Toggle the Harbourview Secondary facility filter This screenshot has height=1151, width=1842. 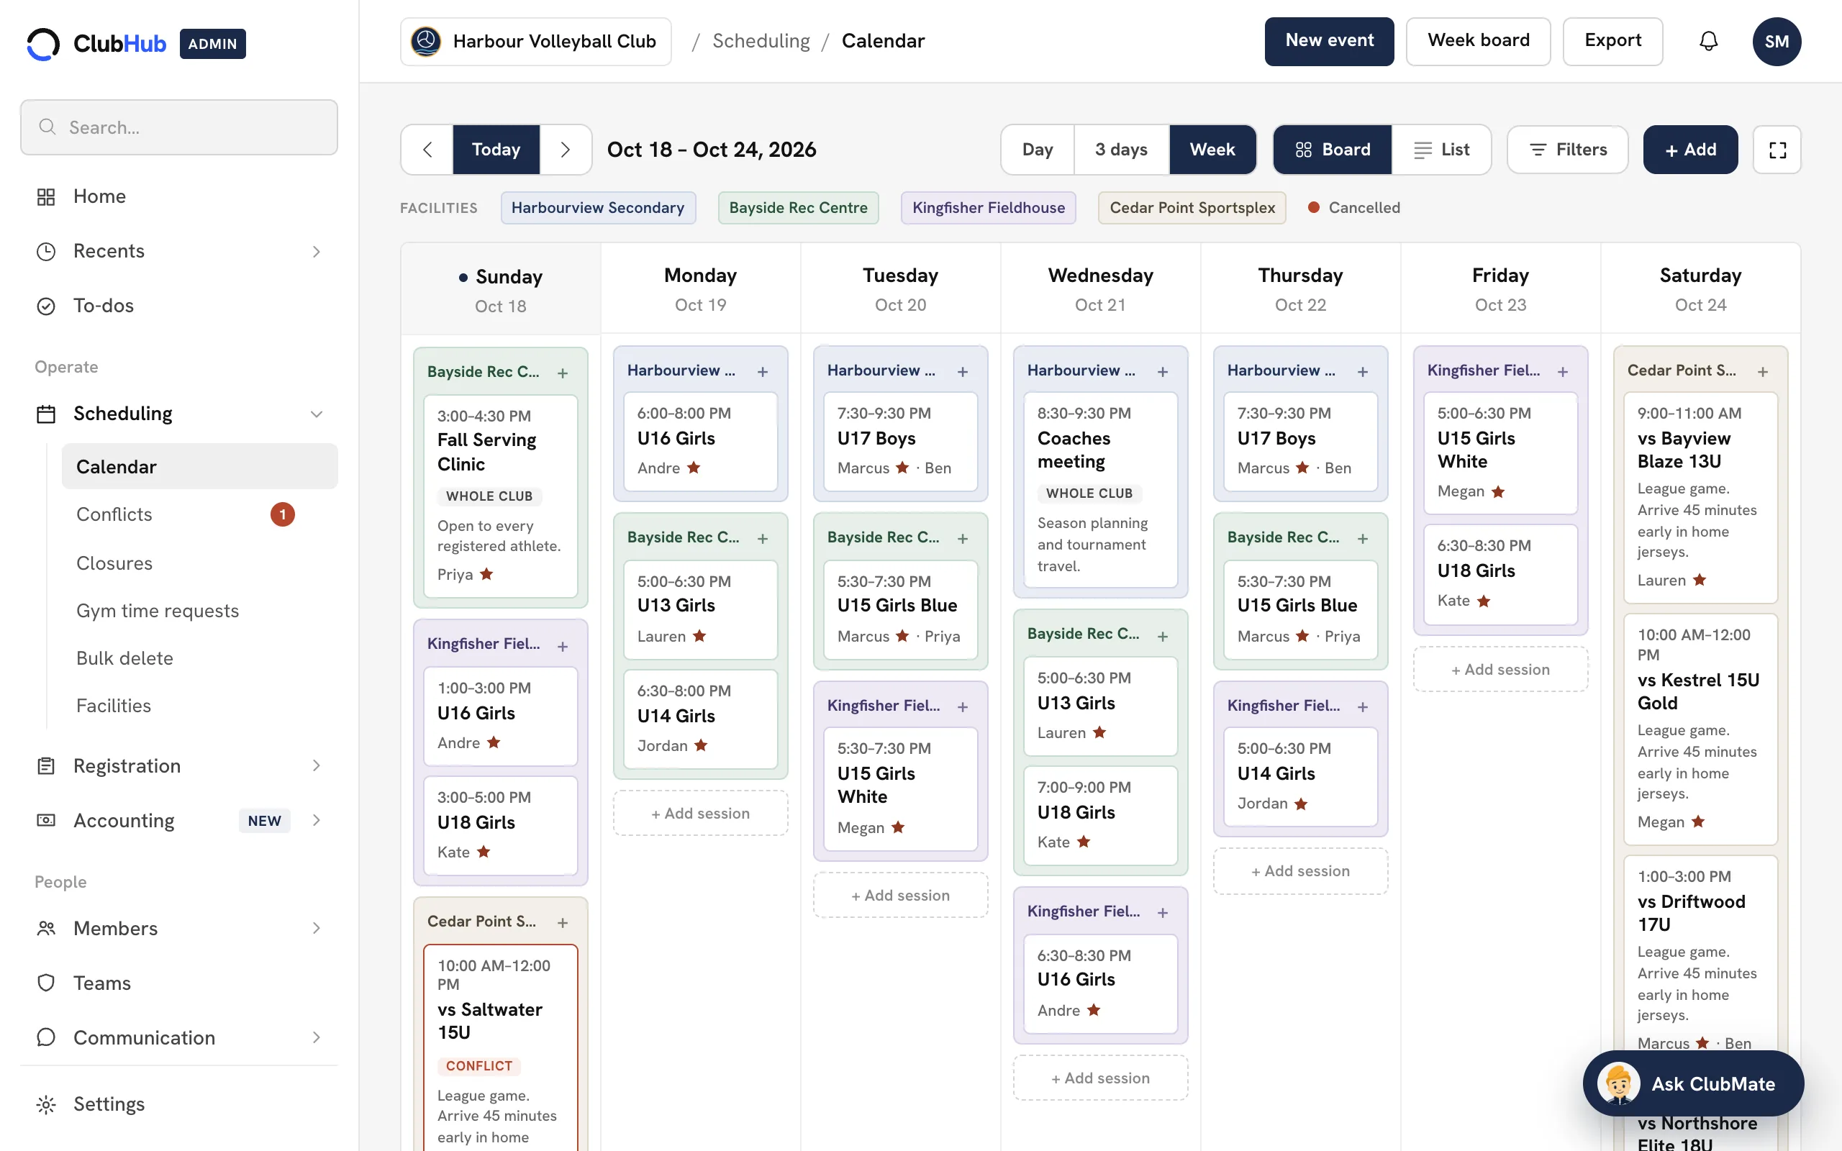pyautogui.click(x=597, y=208)
